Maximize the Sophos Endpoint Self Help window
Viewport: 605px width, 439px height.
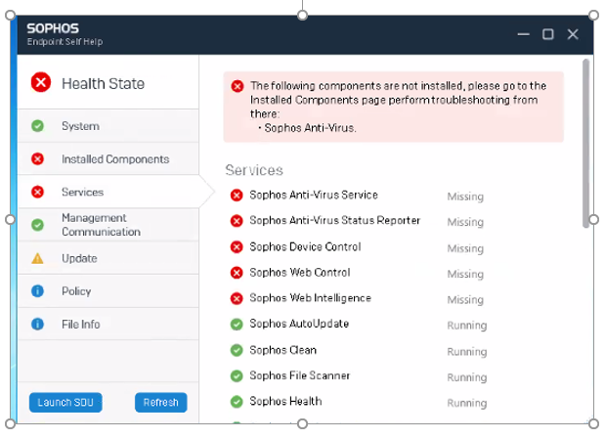tap(548, 34)
